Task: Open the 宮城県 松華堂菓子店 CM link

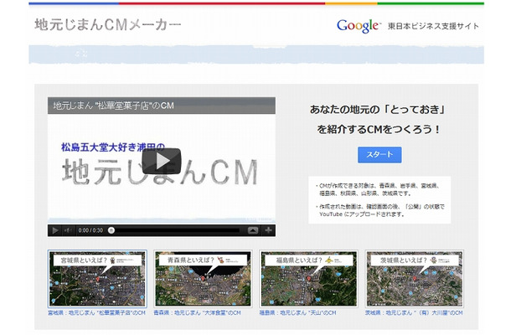Action: (x=96, y=313)
